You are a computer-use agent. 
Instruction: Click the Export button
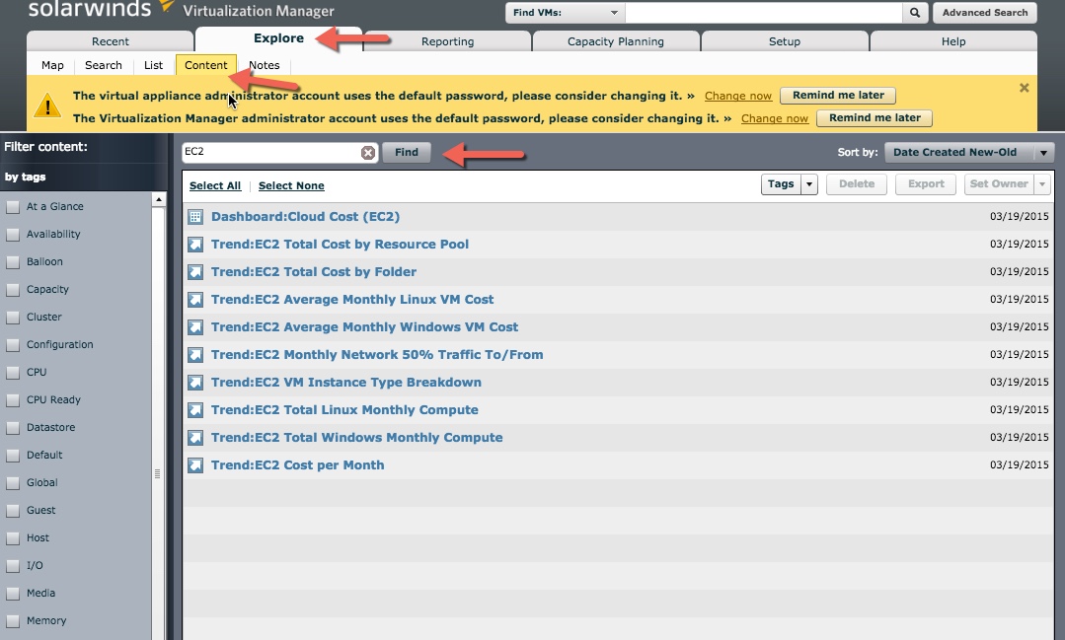pos(926,184)
